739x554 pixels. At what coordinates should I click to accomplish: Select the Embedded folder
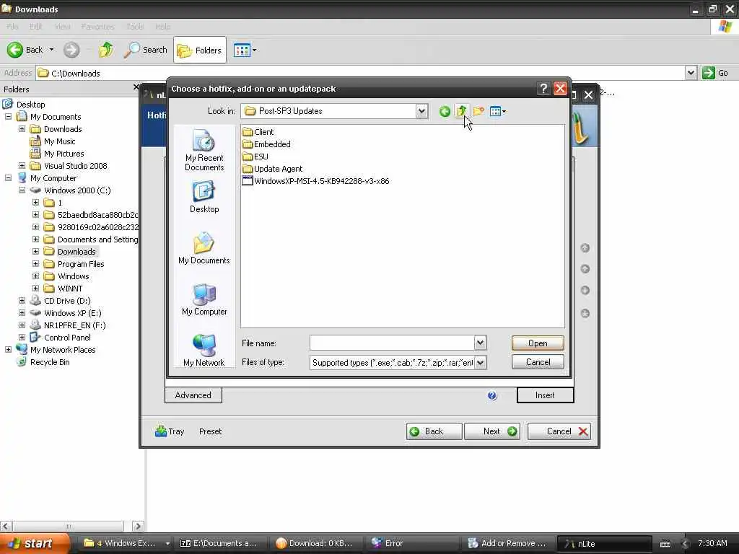pyautogui.click(x=266, y=144)
